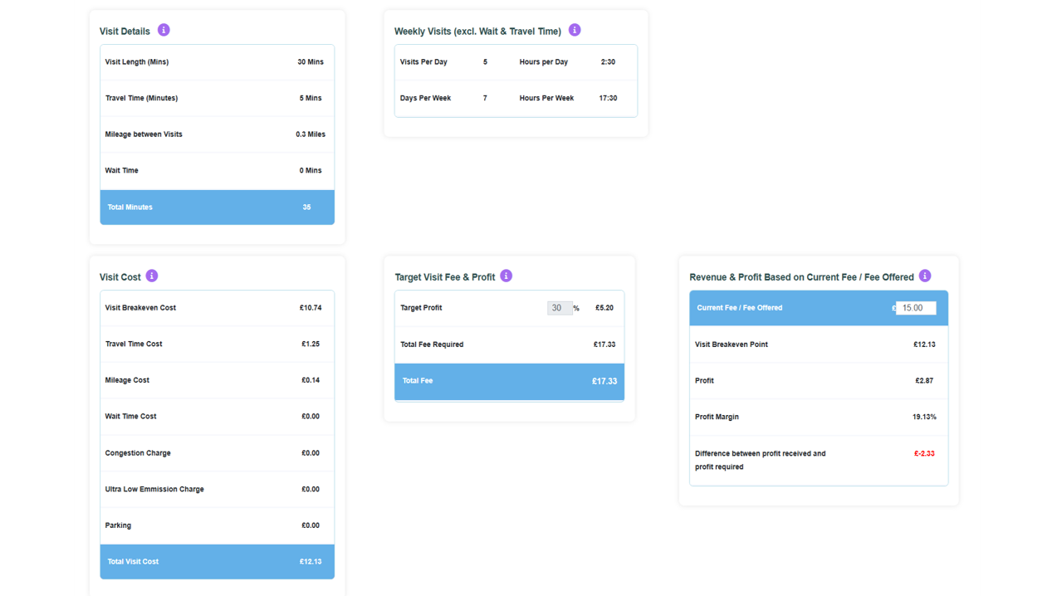Click the info icon beside Visit Cost
Image resolution: width=1052 pixels, height=596 pixels.
coord(152,276)
